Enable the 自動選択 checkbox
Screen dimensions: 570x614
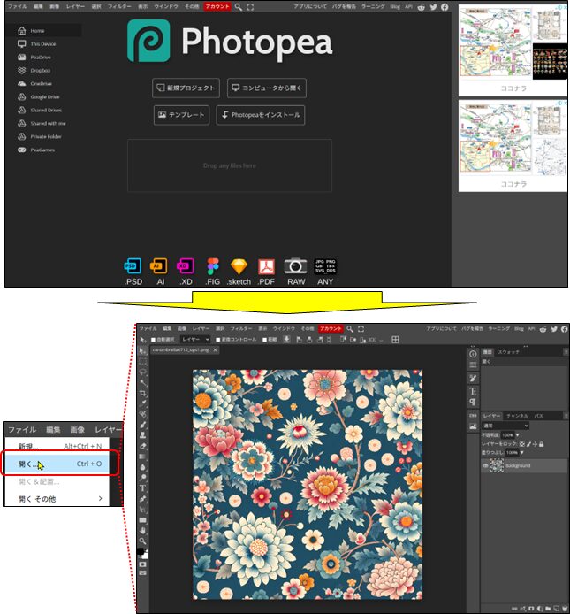click(154, 340)
